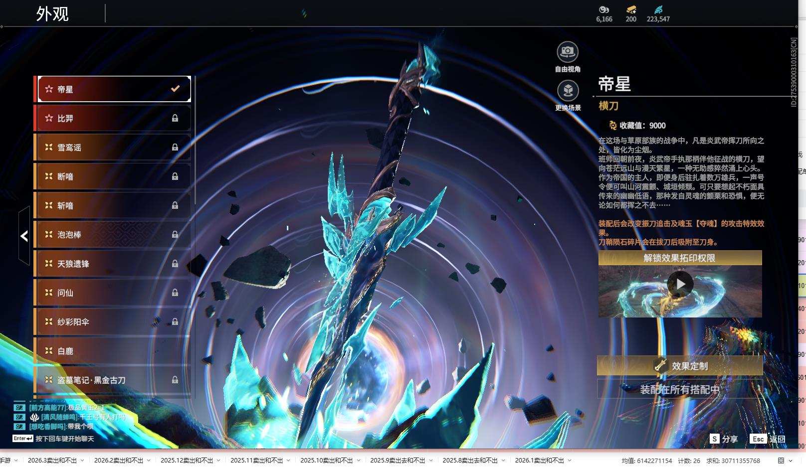Toggle the equipped checkmark on 帝星

point(175,89)
